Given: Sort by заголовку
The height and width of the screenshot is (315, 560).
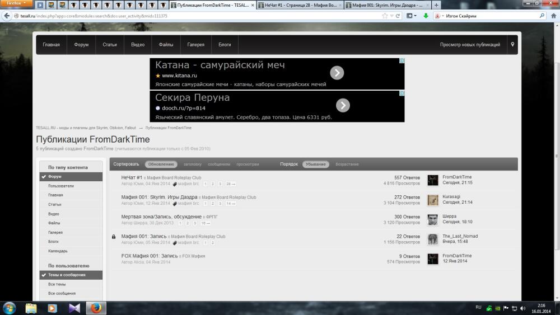Looking at the screenshot, I should pyautogui.click(x=193, y=164).
